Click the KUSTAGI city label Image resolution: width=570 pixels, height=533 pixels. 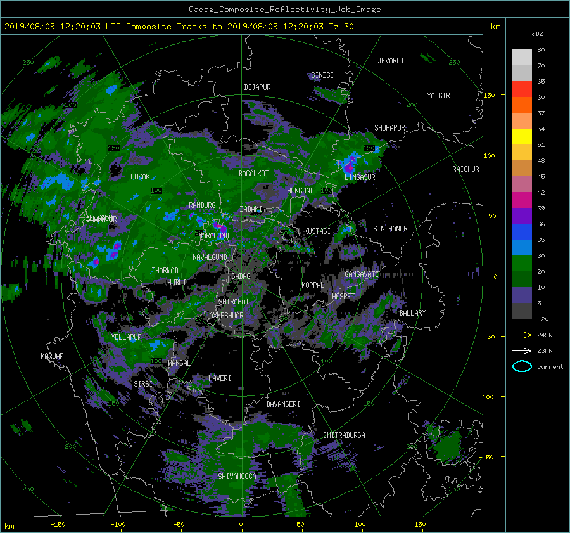point(317,231)
